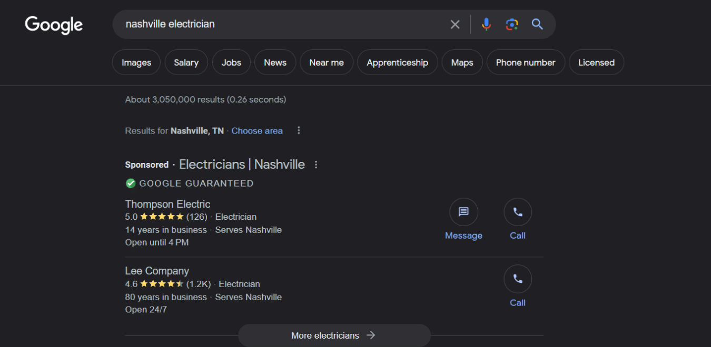Start voice search with microphone icon

coord(486,24)
